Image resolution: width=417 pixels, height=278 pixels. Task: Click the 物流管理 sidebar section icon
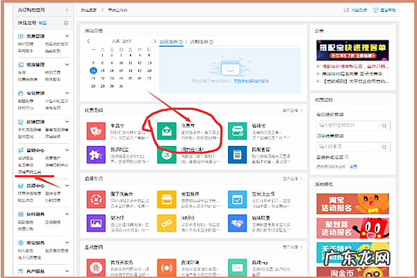pyautogui.click(x=20, y=65)
